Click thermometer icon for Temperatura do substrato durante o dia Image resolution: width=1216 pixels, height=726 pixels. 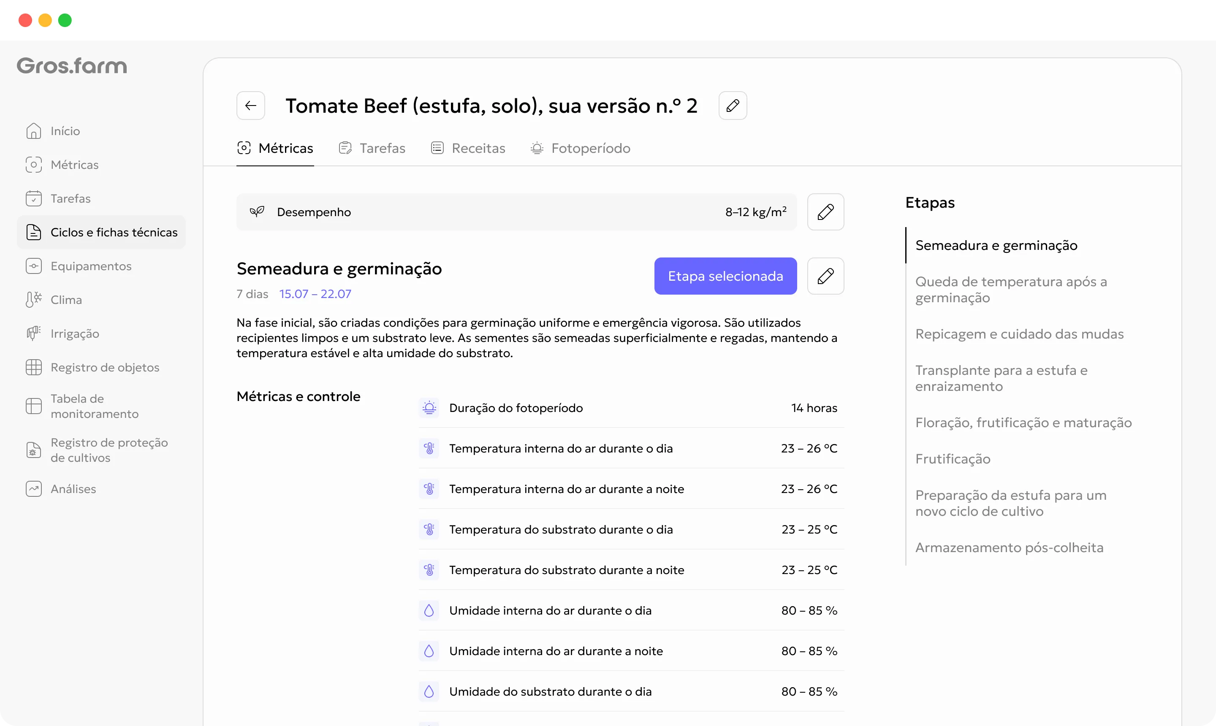point(429,530)
